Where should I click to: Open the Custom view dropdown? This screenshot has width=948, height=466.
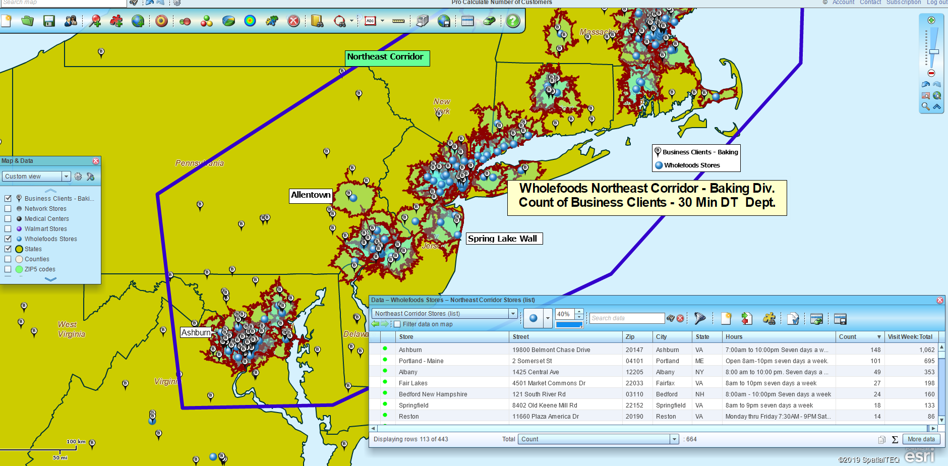click(36, 176)
